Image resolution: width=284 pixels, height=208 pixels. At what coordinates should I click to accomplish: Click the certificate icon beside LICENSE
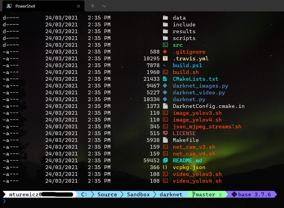[165, 133]
